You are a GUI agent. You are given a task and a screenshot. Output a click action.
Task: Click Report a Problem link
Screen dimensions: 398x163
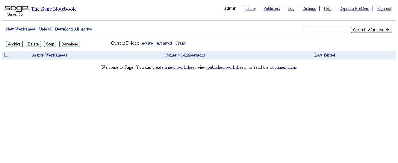(354, 9)
